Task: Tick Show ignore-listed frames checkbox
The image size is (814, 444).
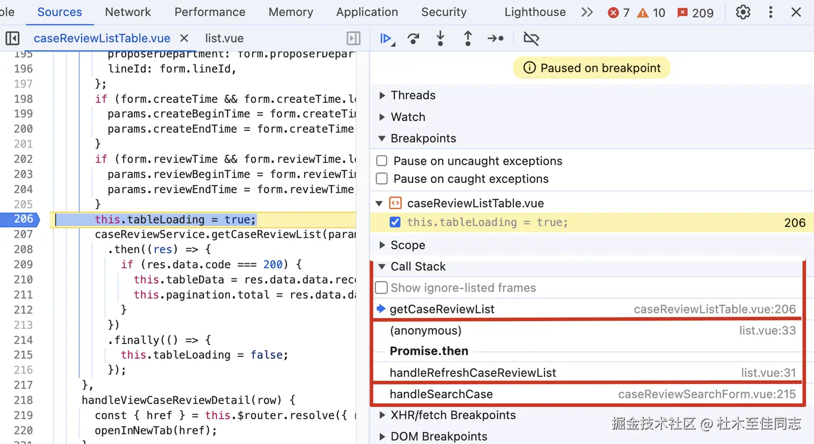Action: click(x=382, y=288)
